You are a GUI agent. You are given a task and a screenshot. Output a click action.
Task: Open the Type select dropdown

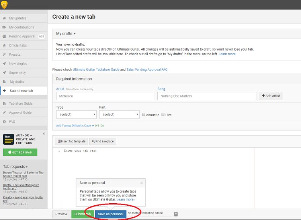point(76,114)
